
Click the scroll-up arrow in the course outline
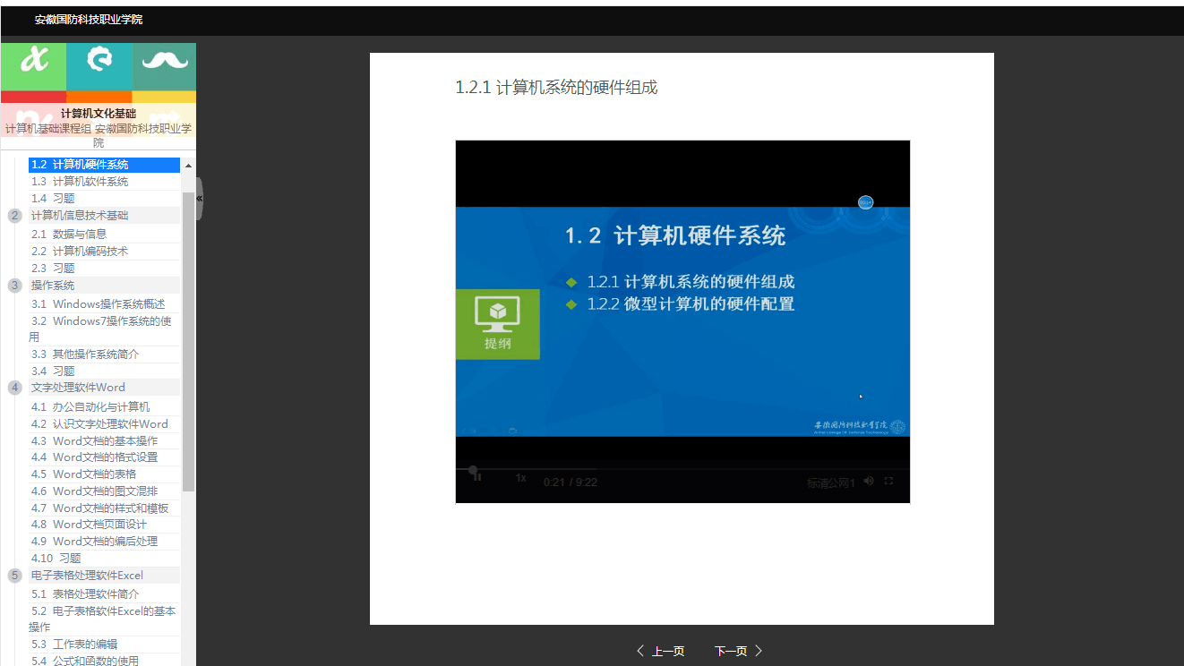[x=188, y=166]
